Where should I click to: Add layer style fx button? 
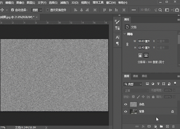[x=143, y=127]
